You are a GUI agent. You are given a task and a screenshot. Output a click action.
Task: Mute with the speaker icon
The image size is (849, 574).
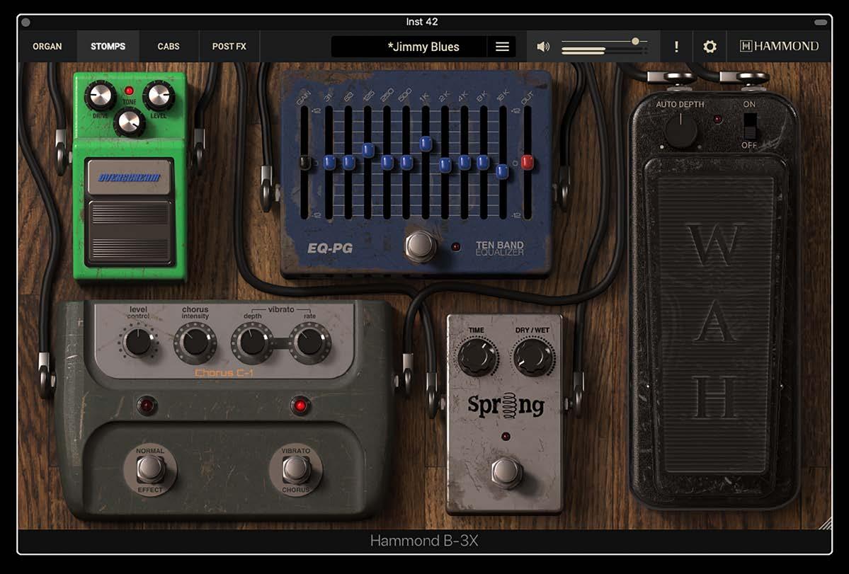tap(542, 47)
